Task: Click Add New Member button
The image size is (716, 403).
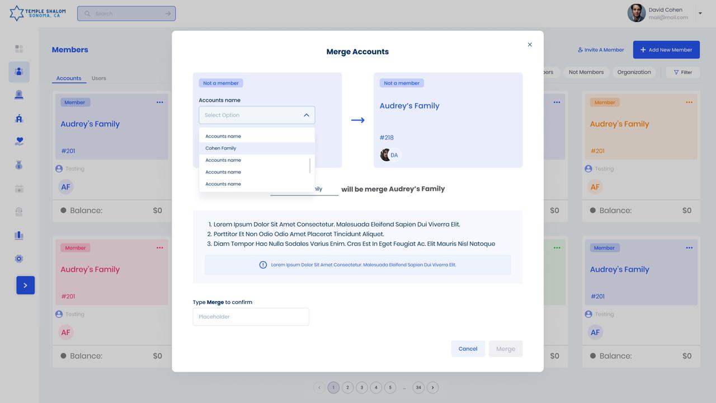Action: (x=666, y=50)
